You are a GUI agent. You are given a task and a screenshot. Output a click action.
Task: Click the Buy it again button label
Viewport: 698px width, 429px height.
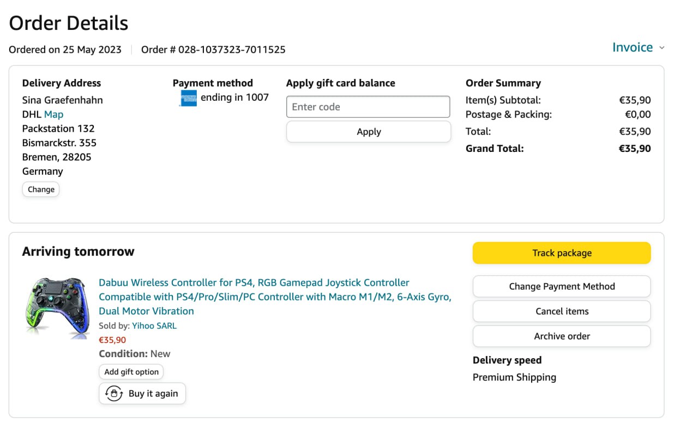point(153,394)
